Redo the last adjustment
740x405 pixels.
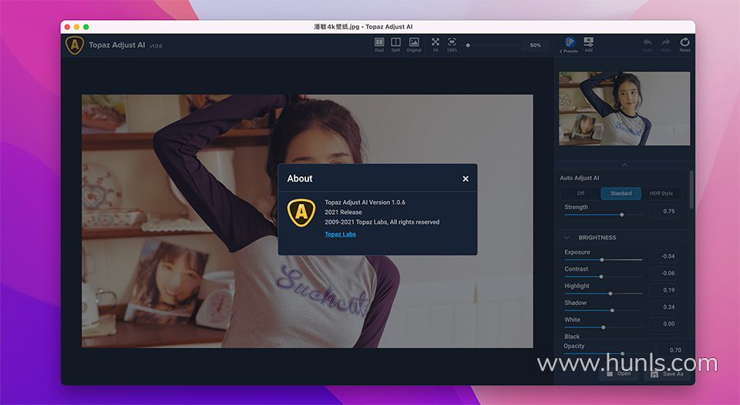pos(666,45)
